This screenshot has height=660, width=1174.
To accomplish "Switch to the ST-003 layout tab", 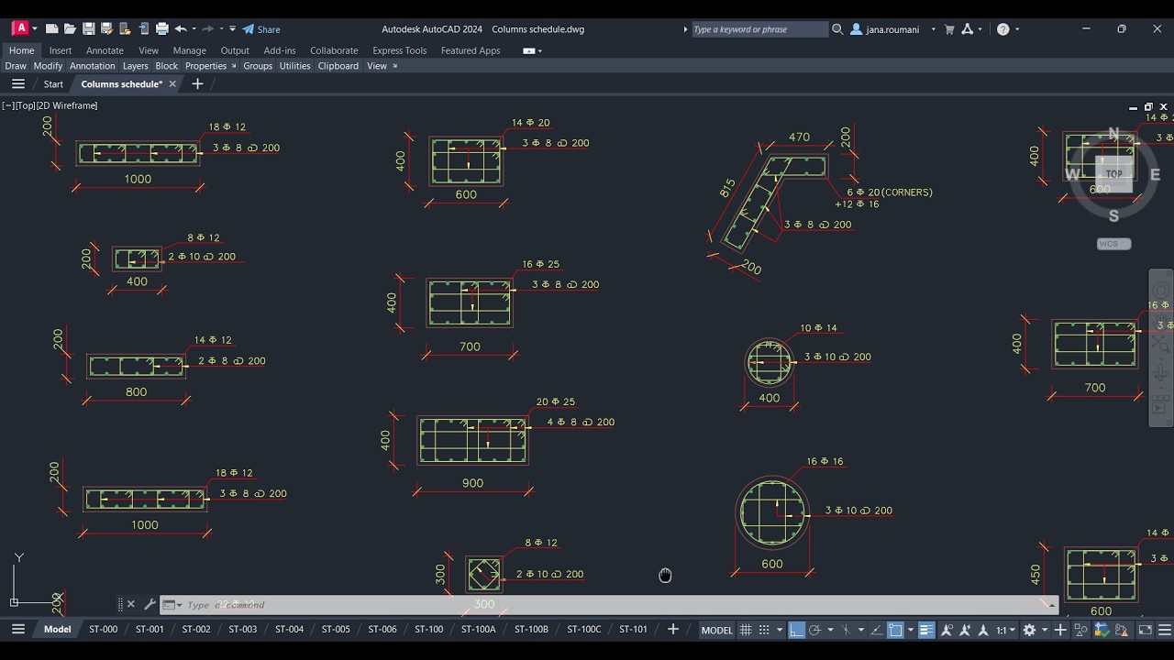I will click(242, 629).
